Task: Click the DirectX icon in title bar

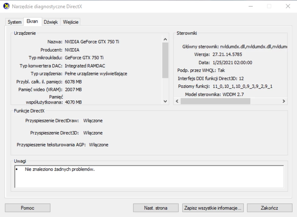Action: [6, 6]
